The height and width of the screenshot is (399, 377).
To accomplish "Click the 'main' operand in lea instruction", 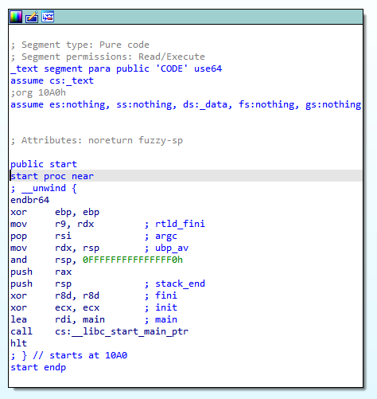I will point(94,319).
